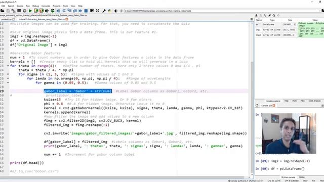
Task: Close Console 1/A tab
Action: (274, 106)
